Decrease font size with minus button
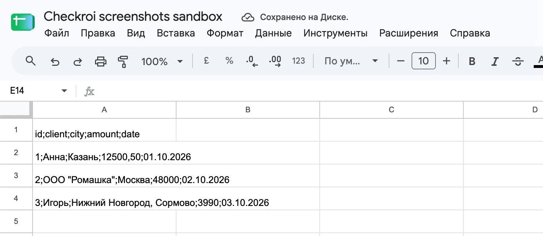 click(x=400, y=61)
